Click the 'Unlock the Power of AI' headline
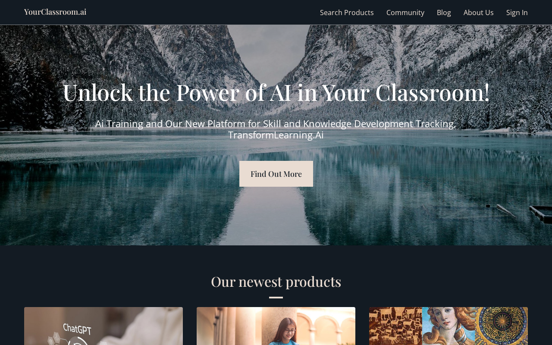 coord(276,92)
